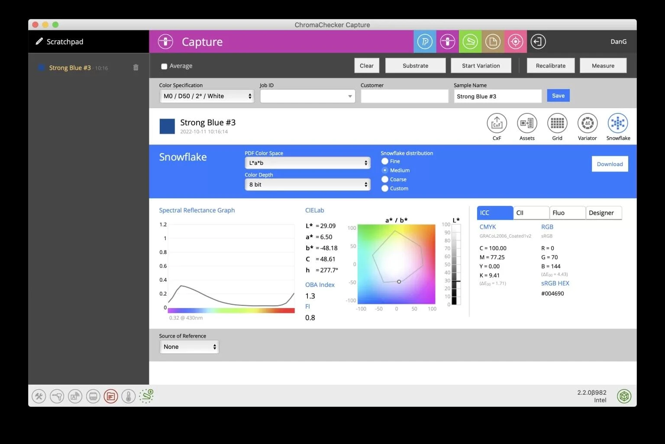The height and width of the screenshot is (444, 665).
Task: Click the Substrate button
Action: [x=415, y=66]
